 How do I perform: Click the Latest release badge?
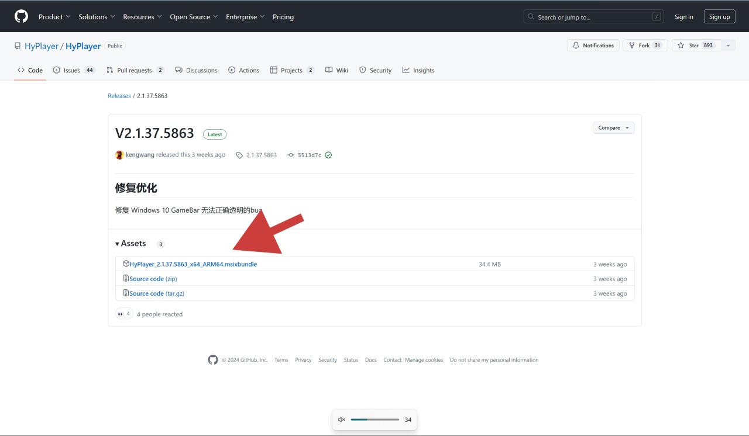(x=215, y=134)
